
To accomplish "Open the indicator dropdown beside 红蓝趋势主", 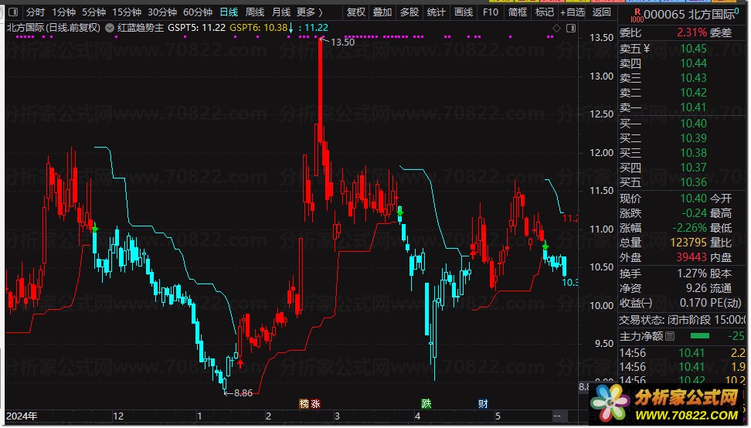I will 110,28.
